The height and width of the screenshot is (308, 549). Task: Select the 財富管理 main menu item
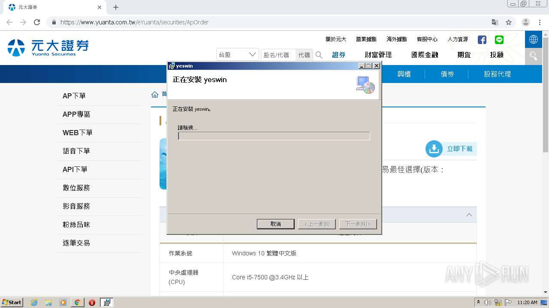pos(378,55)
